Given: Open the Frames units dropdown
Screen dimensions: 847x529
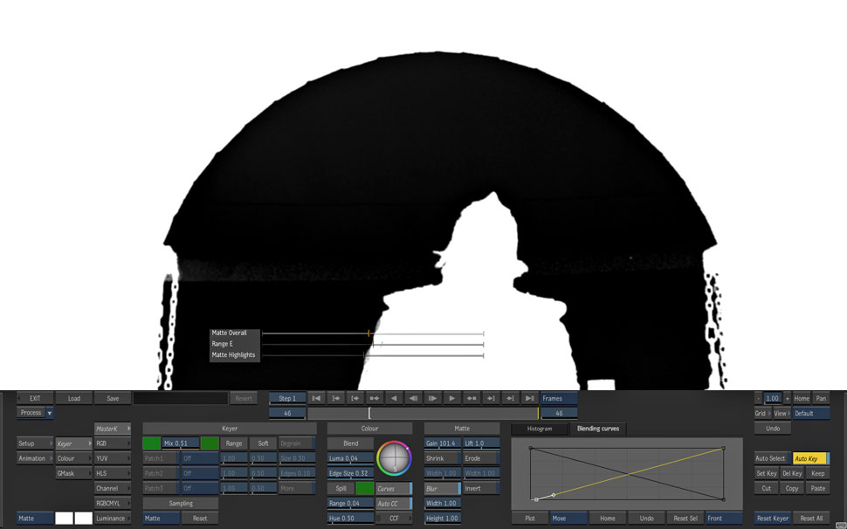Looking at the screenshot, I should pyautogui.click(x=559, y=398).
